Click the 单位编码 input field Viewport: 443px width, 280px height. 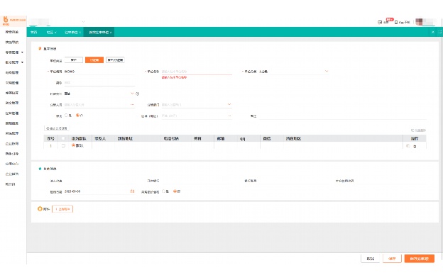99,72
